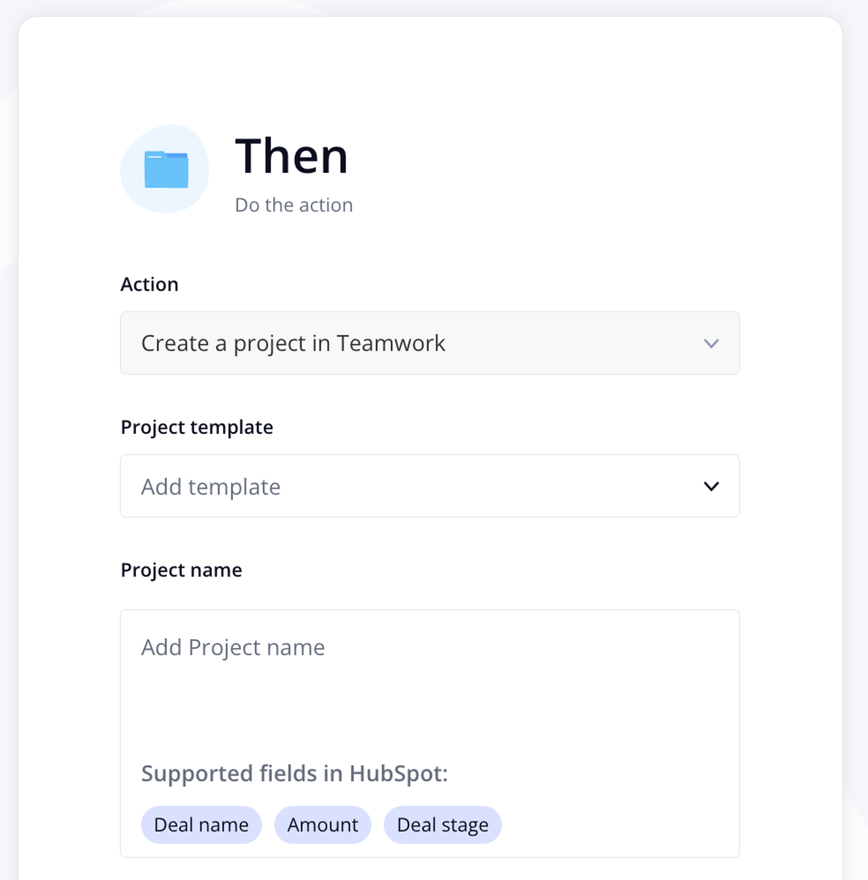
Task: Click the Do the action subtitle
Action: (x=293, y=205)
